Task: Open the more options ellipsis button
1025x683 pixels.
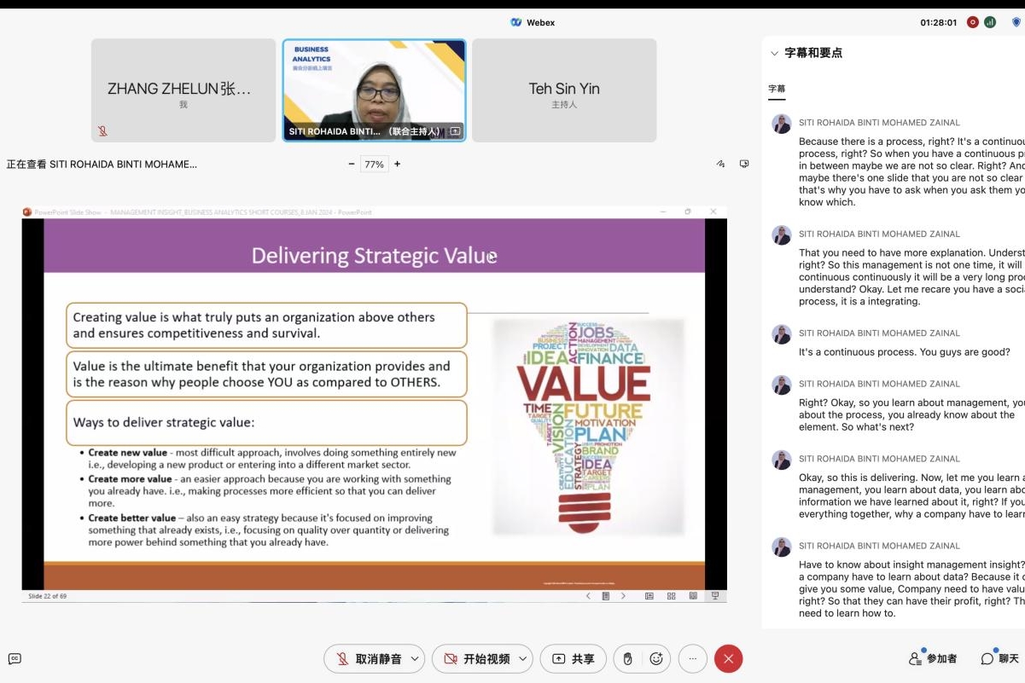Action: pos(693,658)
